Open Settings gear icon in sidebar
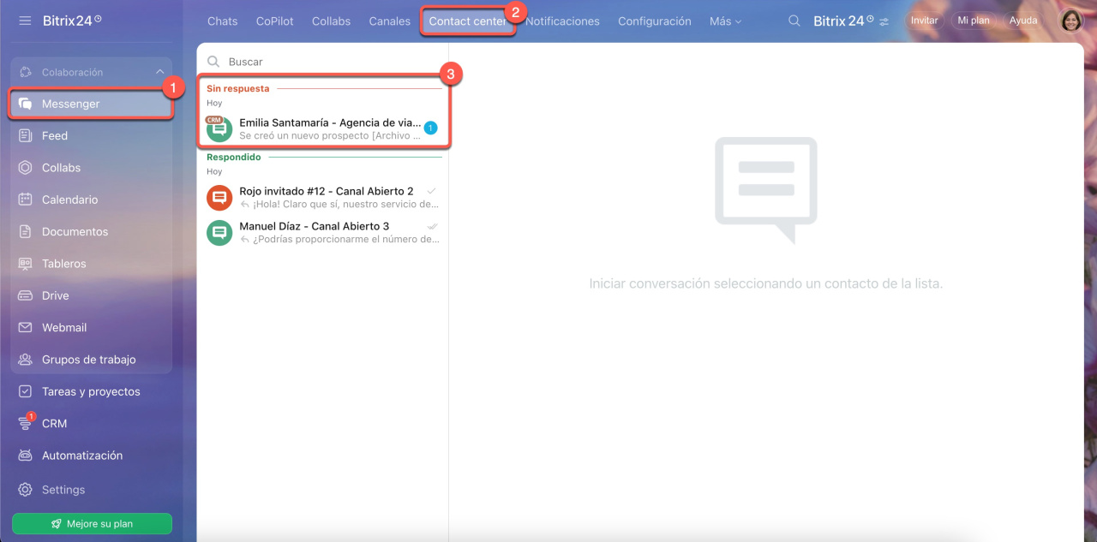 (26, 490)
